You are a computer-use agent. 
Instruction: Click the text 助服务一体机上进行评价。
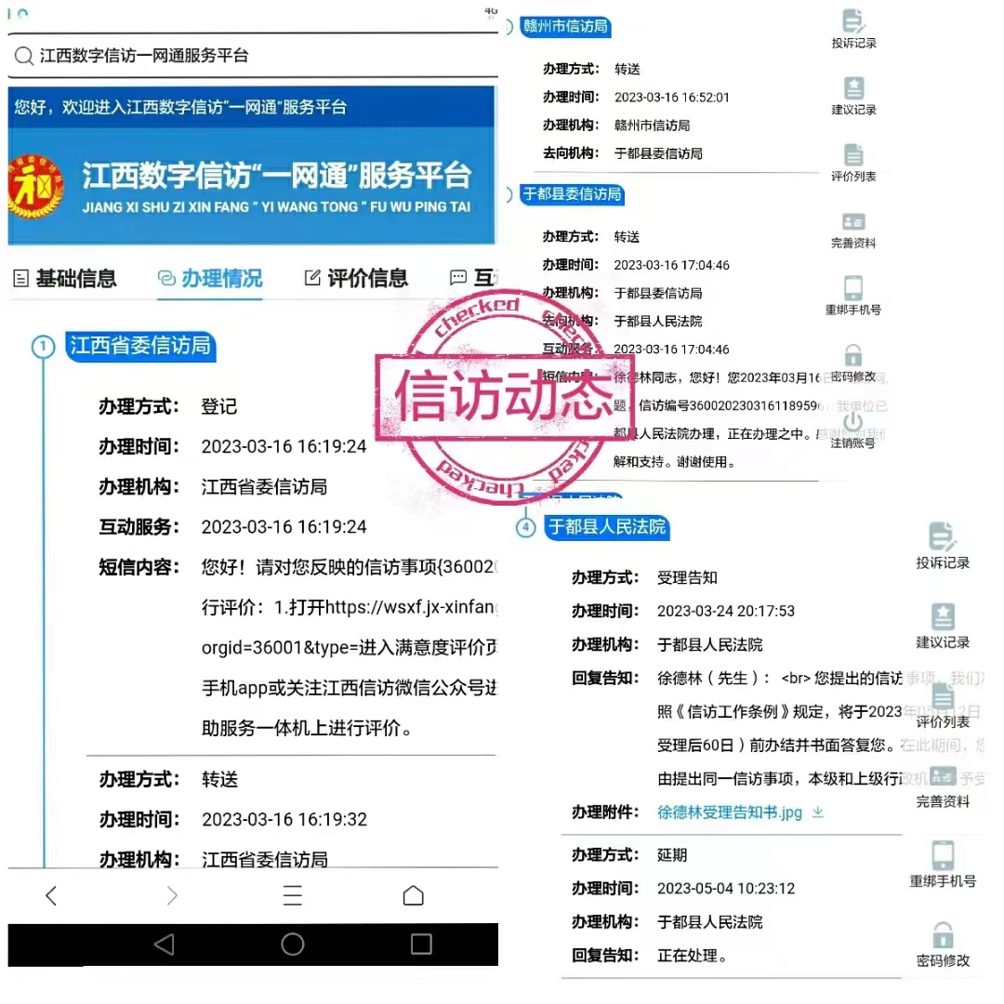point(308,728)
